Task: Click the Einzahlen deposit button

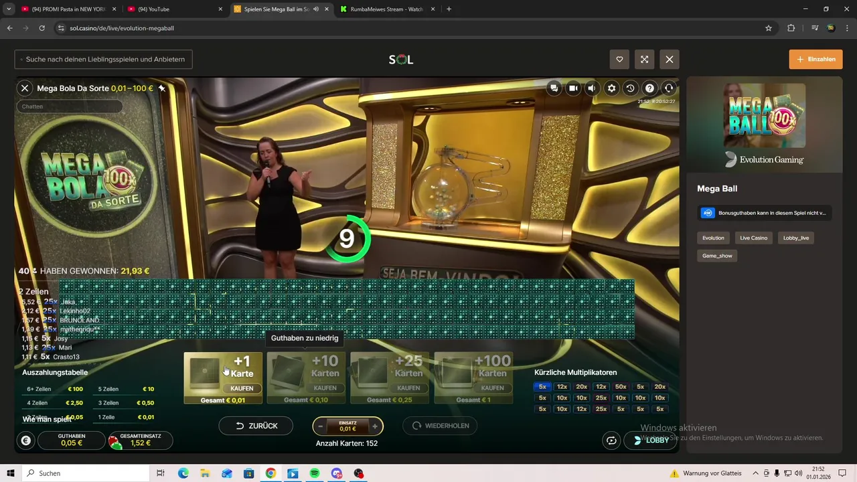Action: coord(815,59)
